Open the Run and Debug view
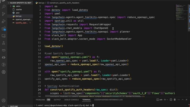The image size is (190, 107). point(4,21)
